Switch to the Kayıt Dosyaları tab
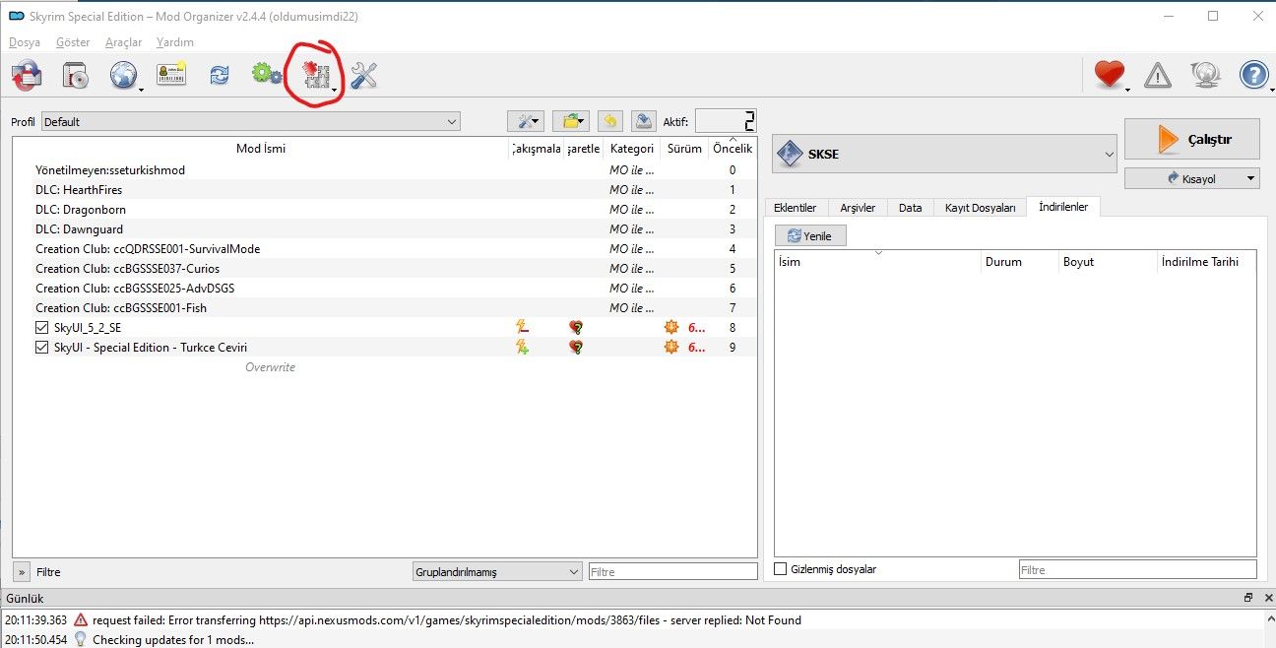Image resolution: width=1276 pixels, height=648 pixels. click(980, 208)
